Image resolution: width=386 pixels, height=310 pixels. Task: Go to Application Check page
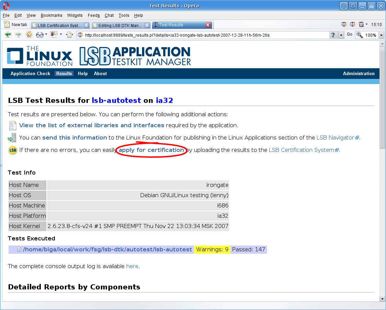[30, 74]
